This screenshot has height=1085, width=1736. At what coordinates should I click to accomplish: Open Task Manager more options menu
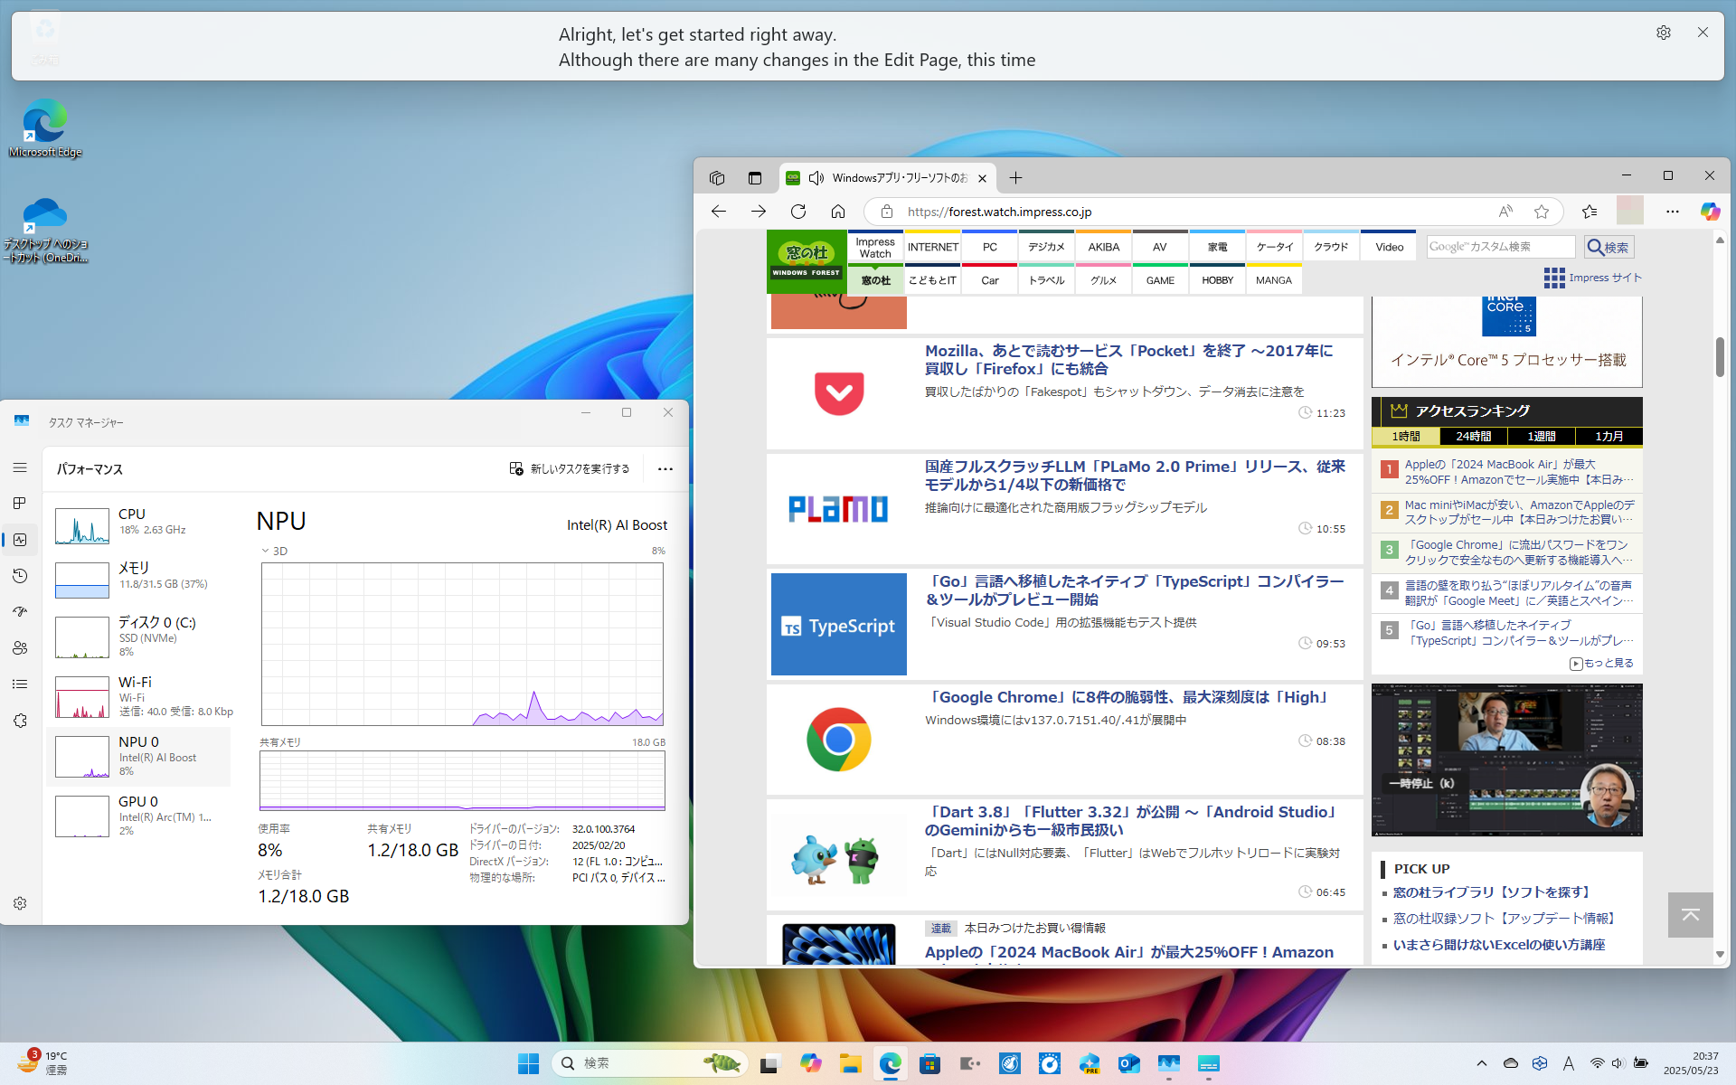click(x=665, y=468)
